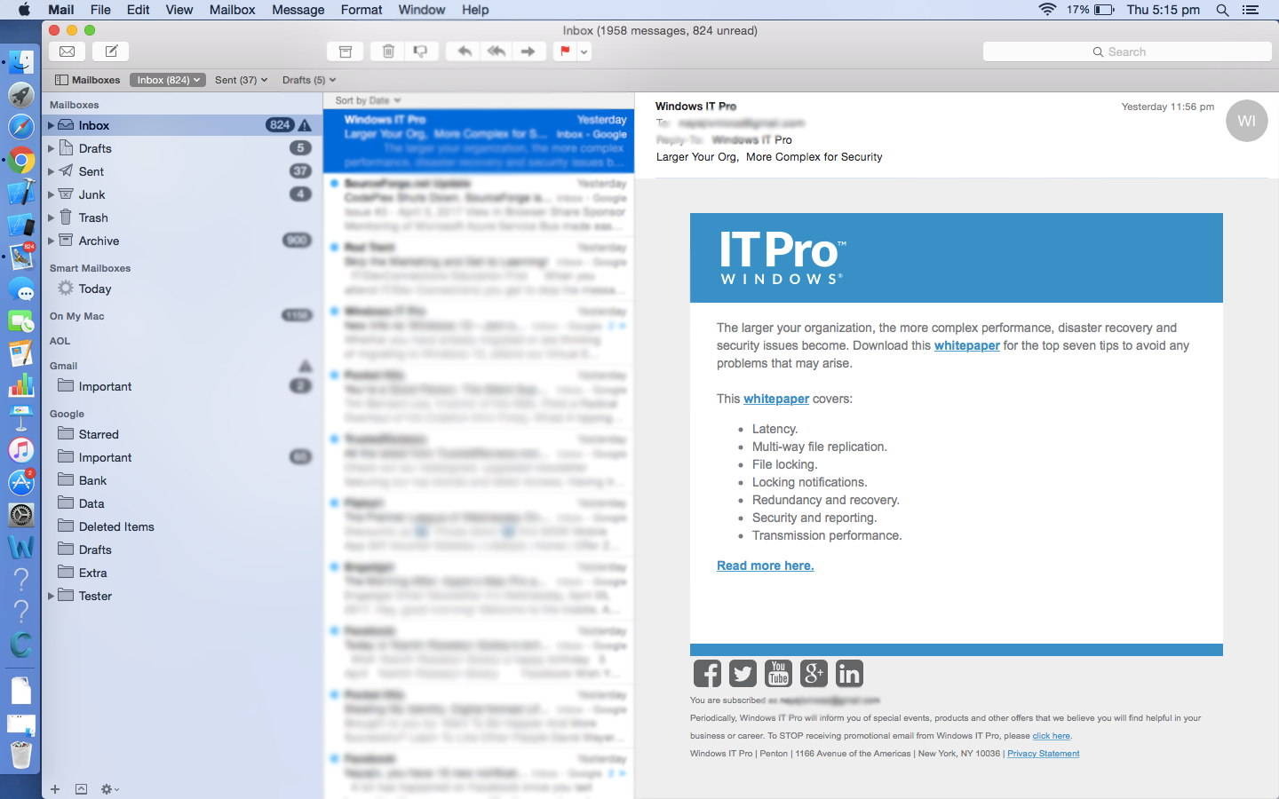The image size is (1279, 799).
Task: Open the flag color dropdown arrow
Action: coord(584,51)
